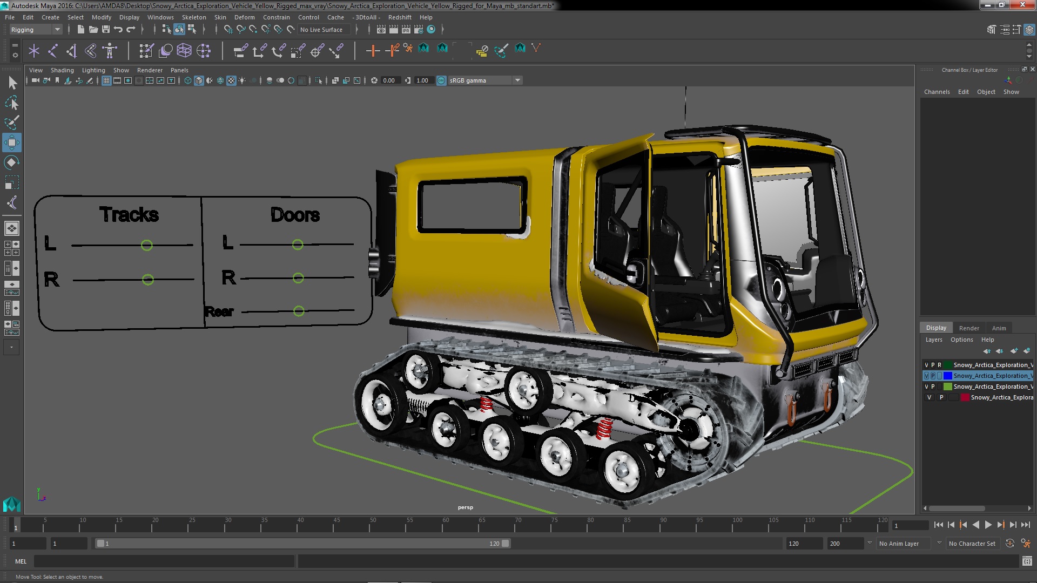The height and width of the screenshot is (583, 1037).
Task: Create a new scene from the toolbar
Action: 80,29
